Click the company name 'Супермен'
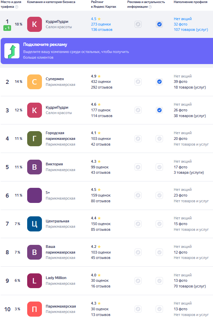The height and width of the screenshot is (322, 213). coord(55,79)
